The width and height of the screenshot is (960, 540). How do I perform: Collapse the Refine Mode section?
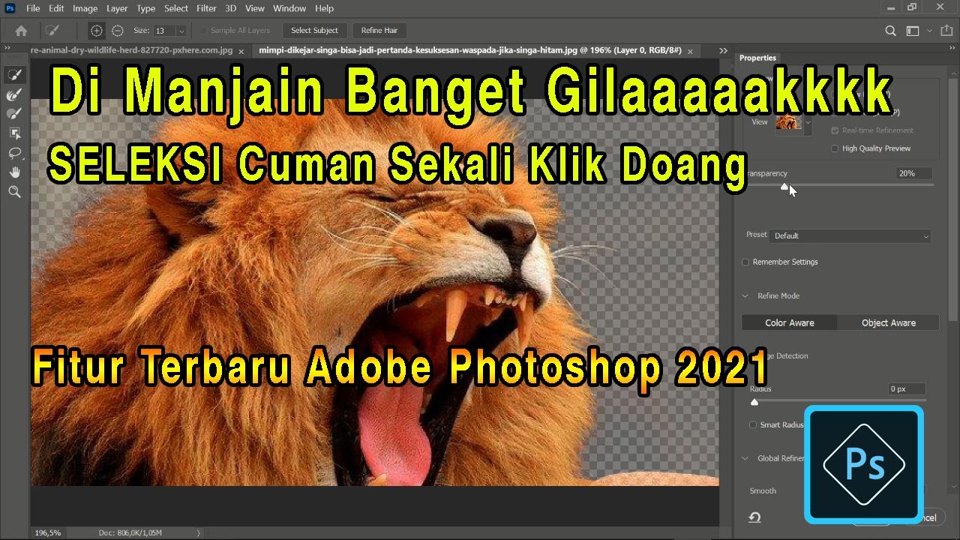coord(745,295)
